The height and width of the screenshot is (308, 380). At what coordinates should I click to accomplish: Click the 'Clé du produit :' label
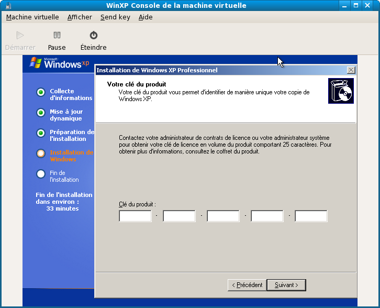tap(137, 204)
